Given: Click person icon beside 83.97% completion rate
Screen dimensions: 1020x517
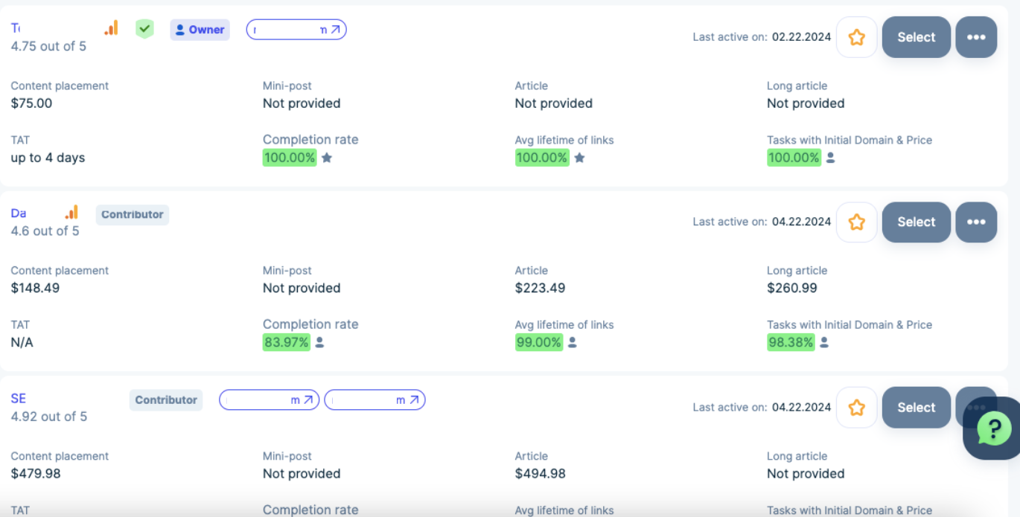Looking at the screenshot, I should [x=319, y=342].
